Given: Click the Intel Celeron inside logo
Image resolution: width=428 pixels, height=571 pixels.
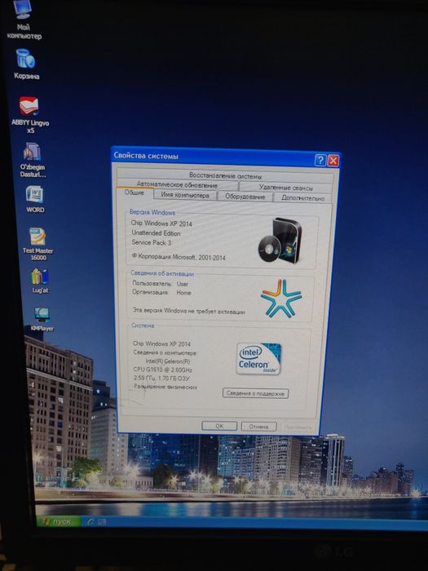Looking at the screenshot, I should tap(258, 358).
